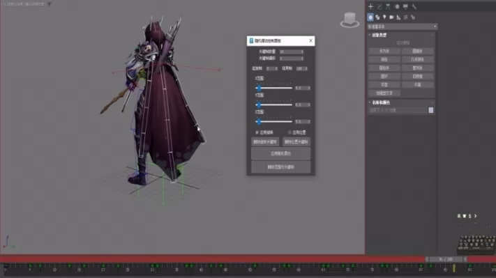Click the ViewCube in the viewport
The image size is (496, 278).
(x=350, y=20)
